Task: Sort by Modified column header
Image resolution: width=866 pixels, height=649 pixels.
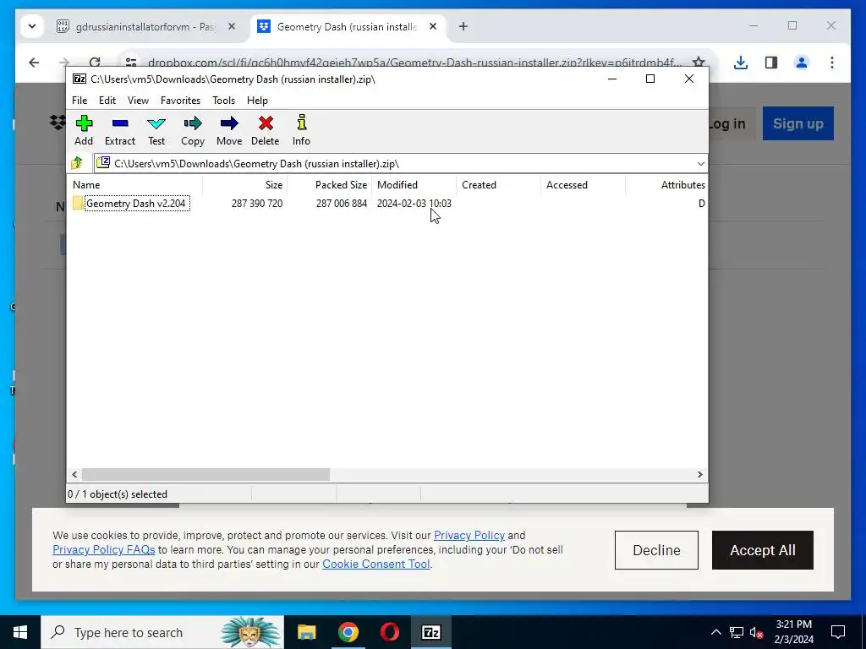Action: [x=414, y=185]
